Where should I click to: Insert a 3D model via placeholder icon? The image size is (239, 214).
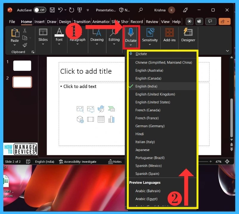(x=80, y=119)
